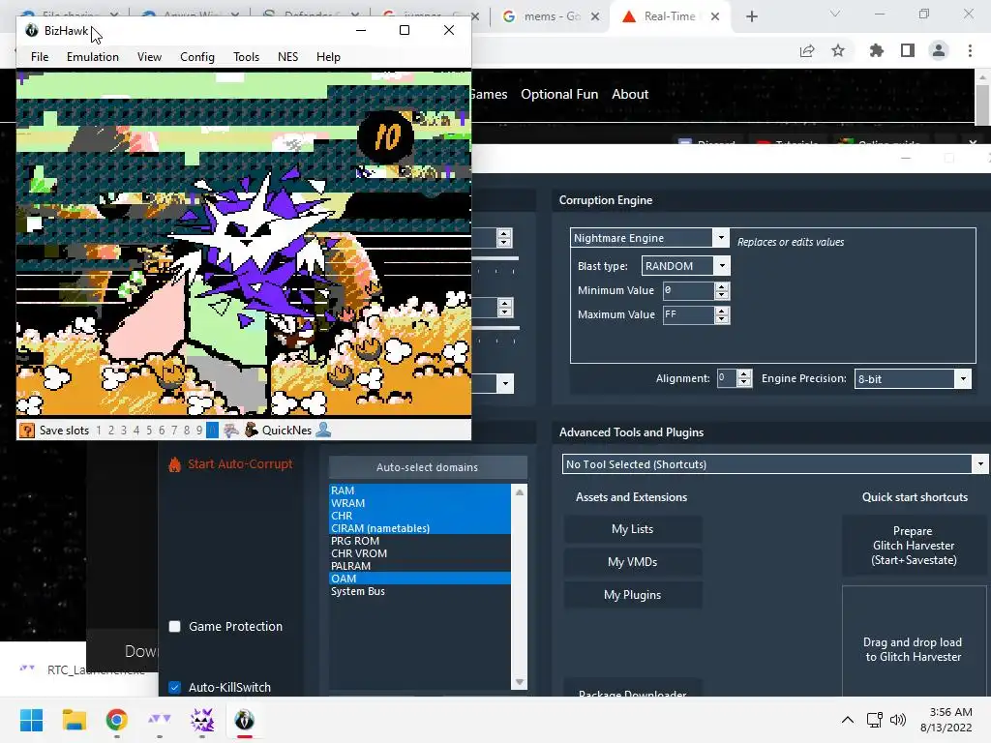Enable the Game Protection checkbox

coord(175,626)
